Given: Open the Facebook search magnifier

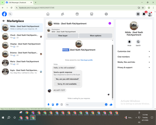Looking at the screenshot, I should (10, 14).
